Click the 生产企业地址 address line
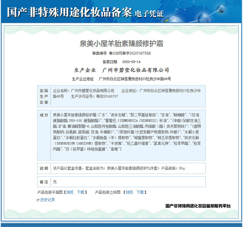 click(x=121, y=79)
